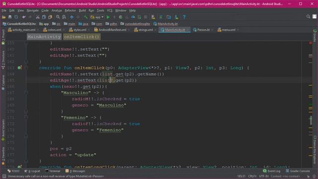Open the TODO tool window
Screen dimensions: 318x179
13,171
